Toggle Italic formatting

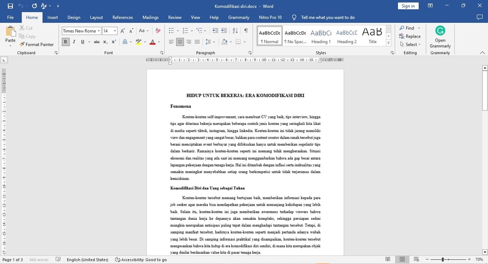point(74,42)
